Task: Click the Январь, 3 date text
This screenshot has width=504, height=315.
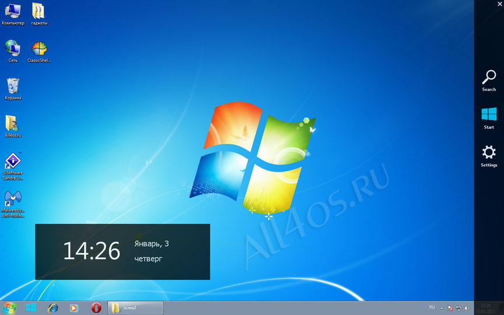Action: [x=152, y=244]
